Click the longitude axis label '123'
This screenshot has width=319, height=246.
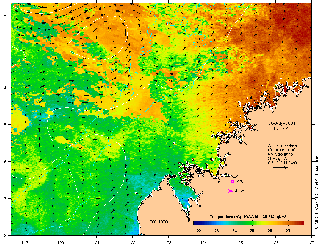click(x=168, y=242)
